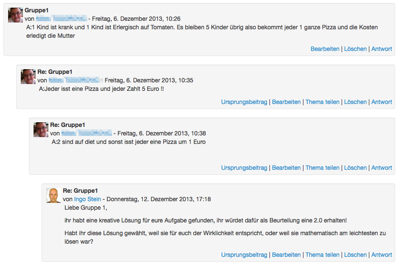Image resolution: width=399 pixels, height=267 pixels.
Task: Open Ursprungsbeitrag of the 10:38 reply
Action: [x=244, y=168]
